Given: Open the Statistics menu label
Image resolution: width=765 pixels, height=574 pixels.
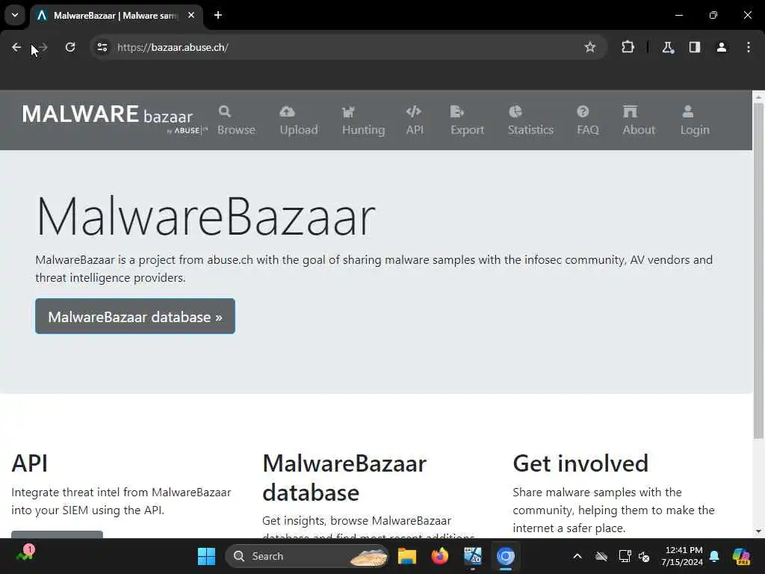Looking at the screenshot, I should tap(531, 130).
